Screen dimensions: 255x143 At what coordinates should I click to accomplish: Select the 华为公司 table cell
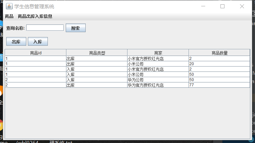pyautogui.click(x=158, y=80)
